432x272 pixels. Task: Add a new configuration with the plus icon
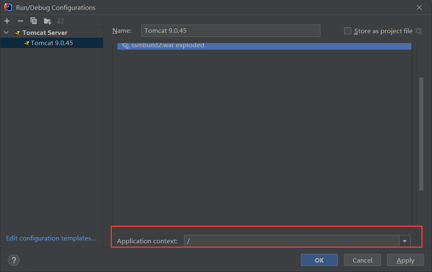click(7, 21)
